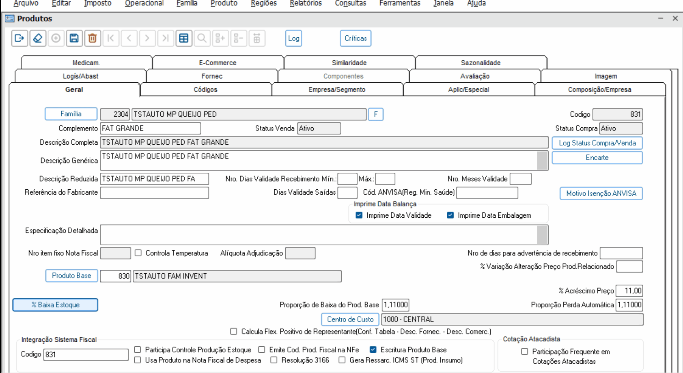Click the Motivo Isenção ANVISA button
This screenshot has height=373, width=683.
coord(601,194)
